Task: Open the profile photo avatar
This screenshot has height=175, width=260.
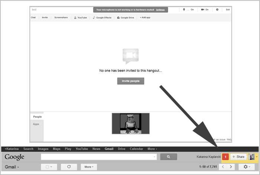Action: 251,157
